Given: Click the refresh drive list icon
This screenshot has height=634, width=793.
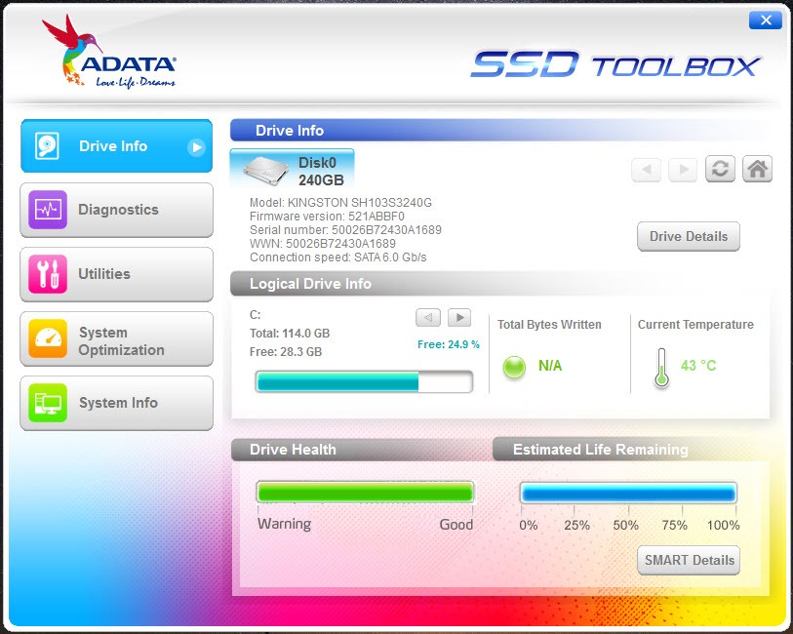Looking at the screenshot, I should (x=720, y=169).
